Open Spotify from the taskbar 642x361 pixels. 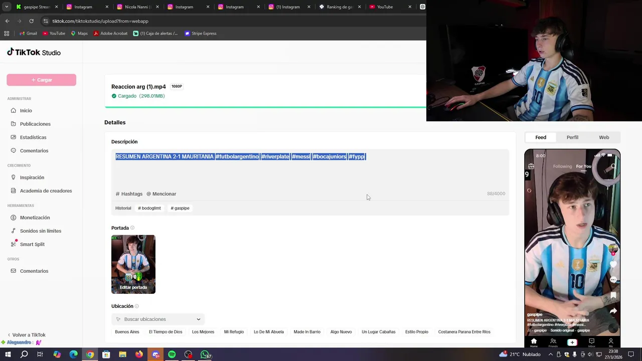pyautogui.click(x=172, y=354)
